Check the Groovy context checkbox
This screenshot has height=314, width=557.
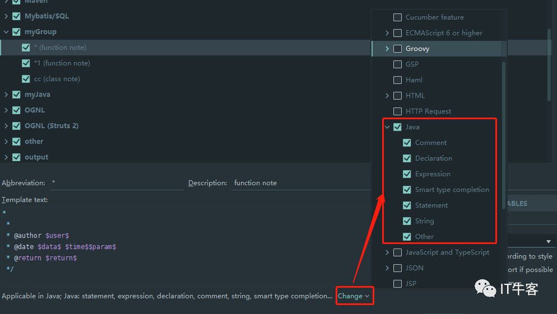(x=397, y=49)
